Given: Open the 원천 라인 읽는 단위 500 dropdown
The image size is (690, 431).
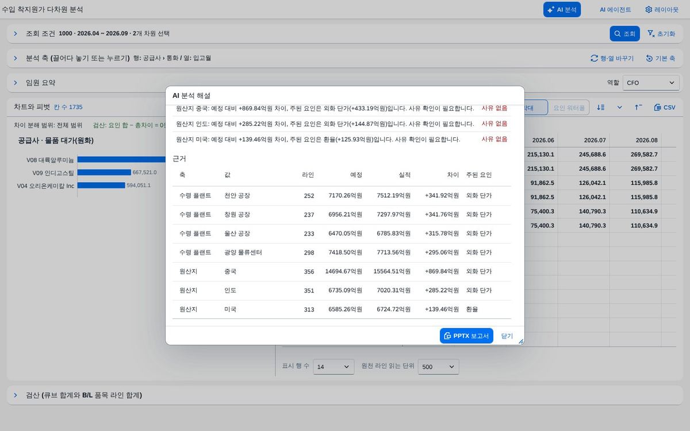Looking at the screenshot, I should pyautogui.click(x=438, y=367).
